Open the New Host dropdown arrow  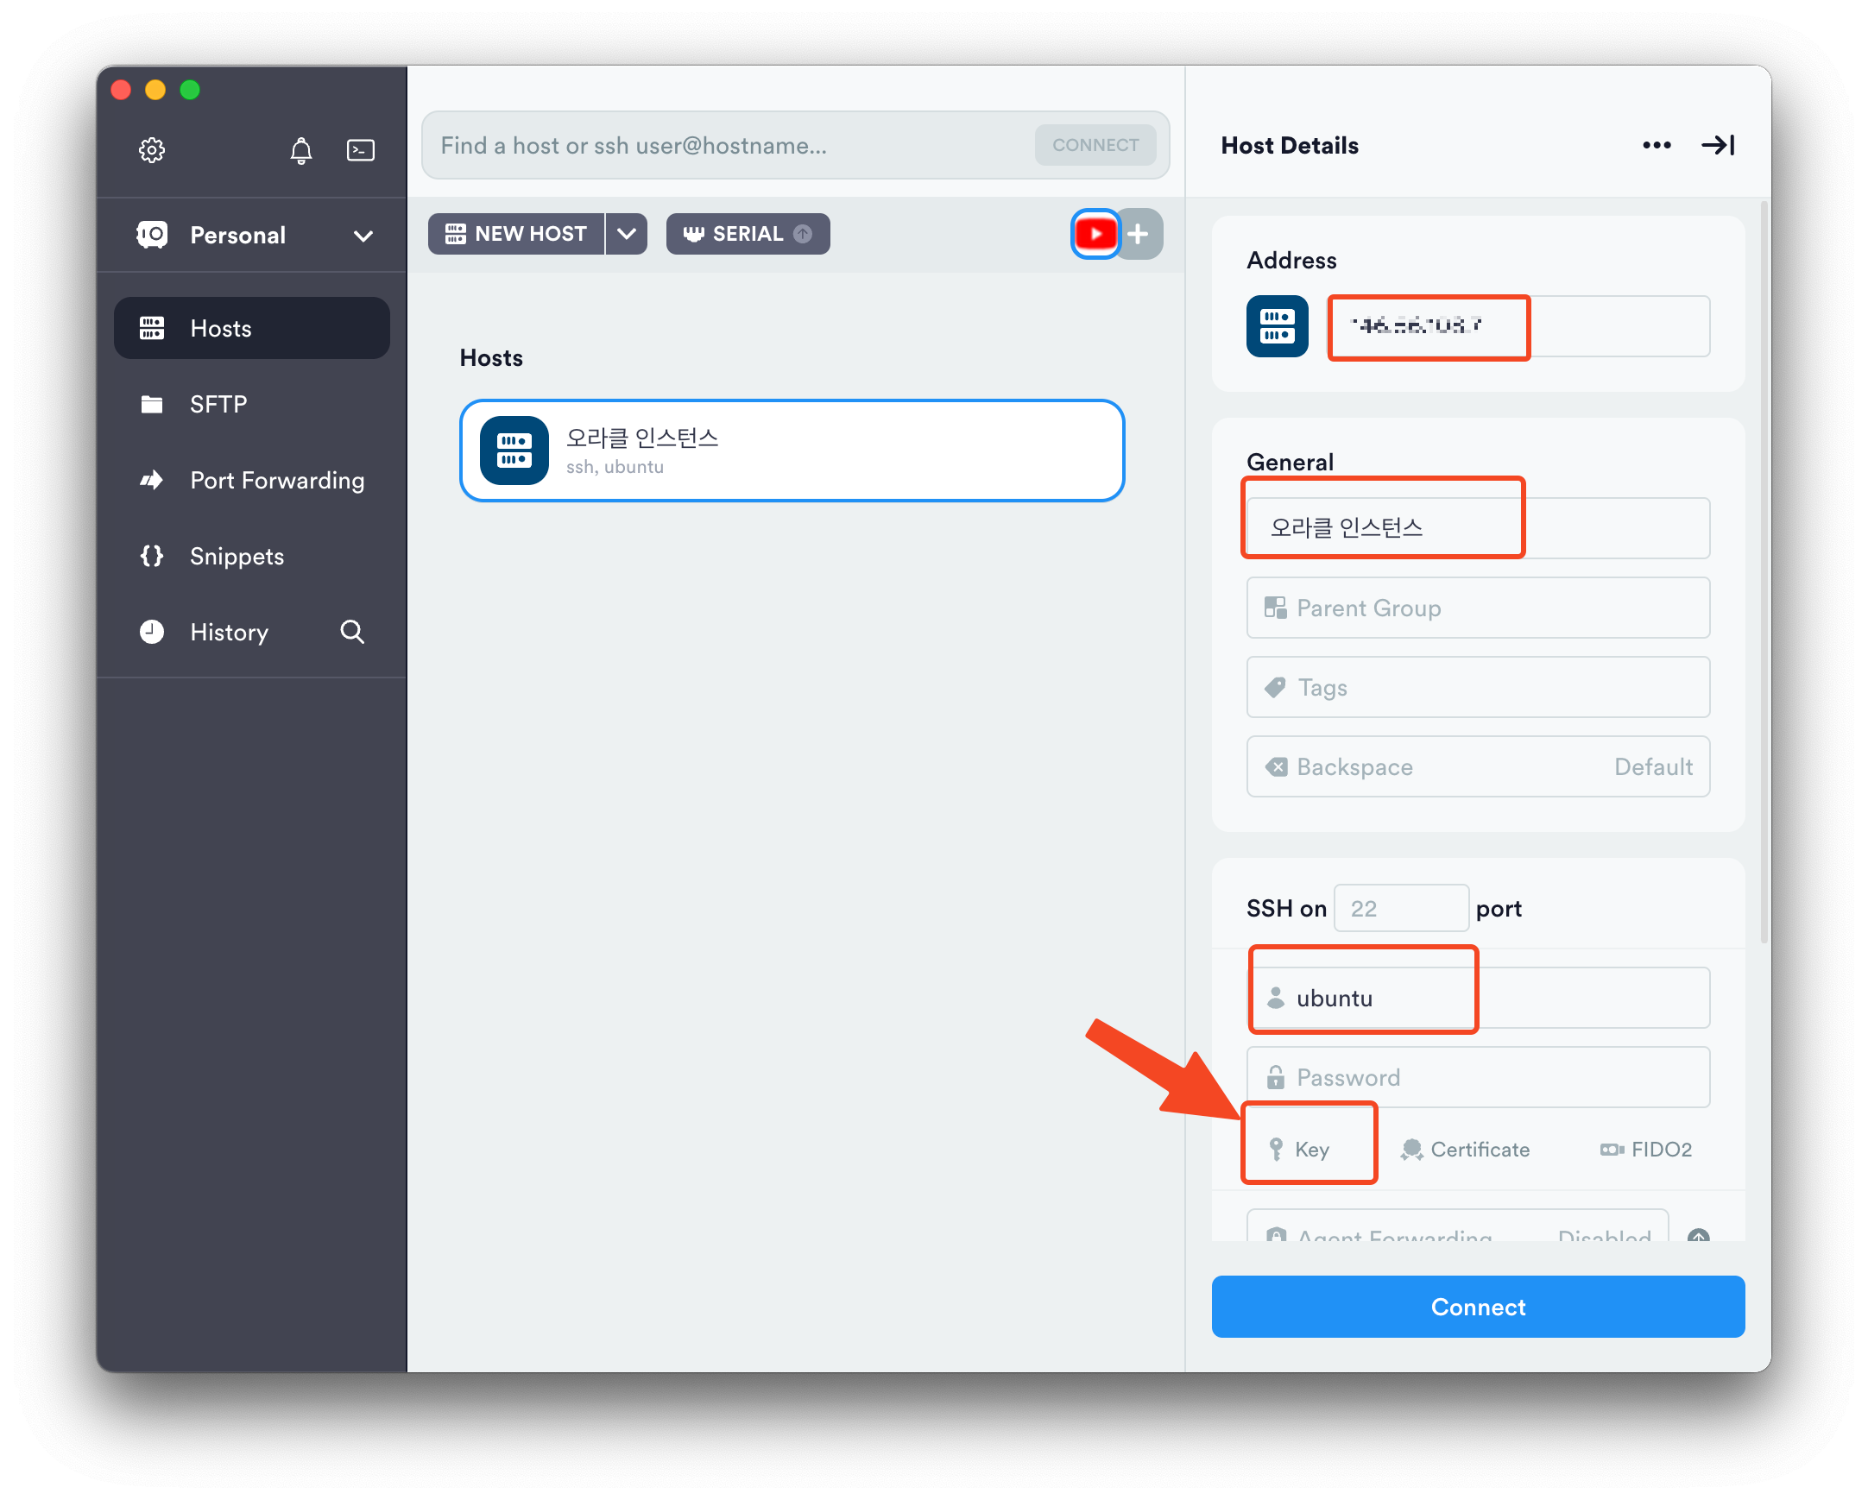(627, 234)
